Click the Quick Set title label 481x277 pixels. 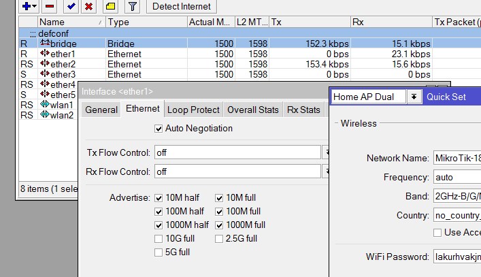coord(446,97)
